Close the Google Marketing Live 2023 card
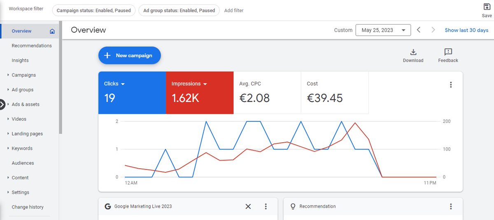The height and width of the screenshot is (220, 494). tap(248, 206)
